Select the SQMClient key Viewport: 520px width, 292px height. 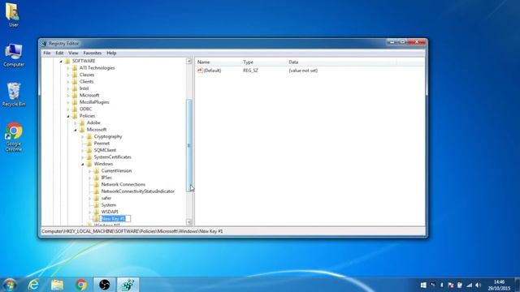pos(105,150)
